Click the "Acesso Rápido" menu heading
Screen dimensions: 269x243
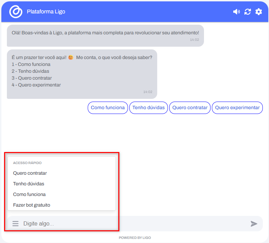tap(27, 163)
